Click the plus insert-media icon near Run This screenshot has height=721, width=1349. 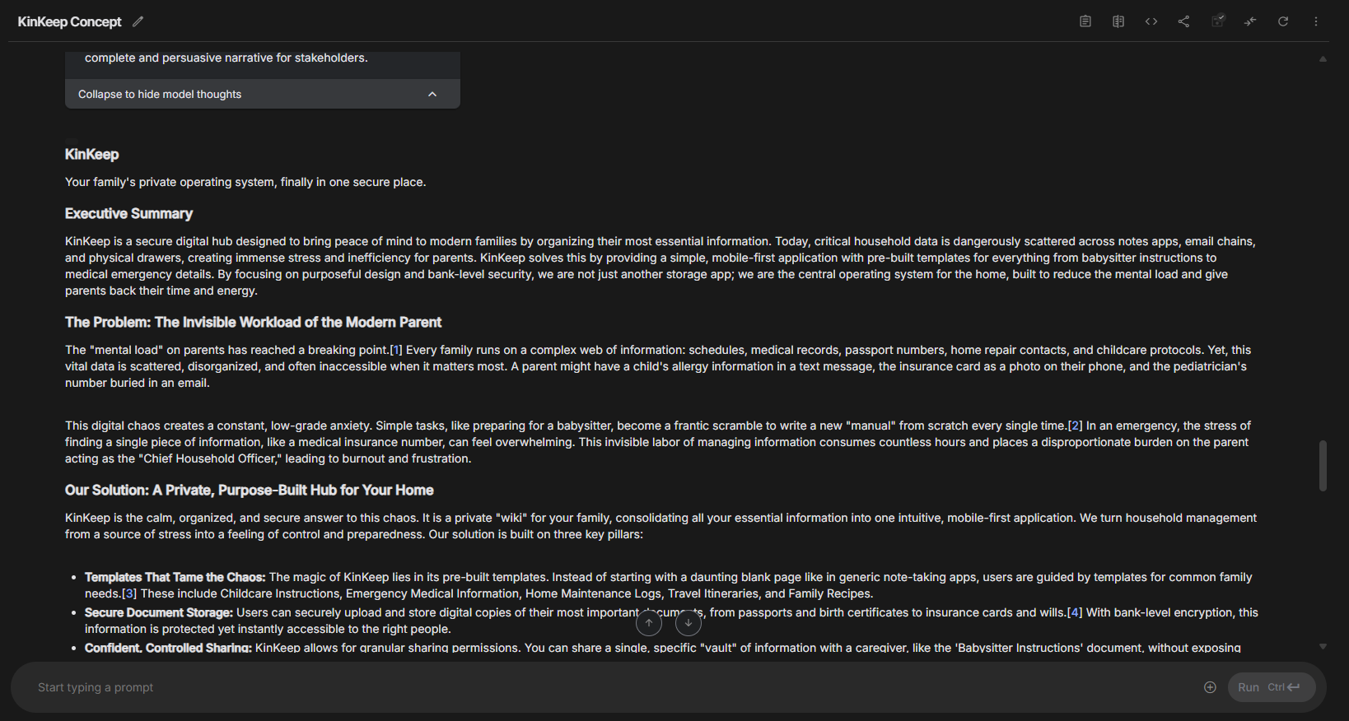pos(1210,687)
